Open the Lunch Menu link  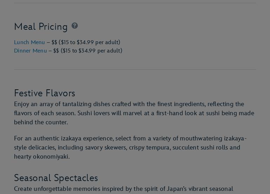[x=29, y=42]
